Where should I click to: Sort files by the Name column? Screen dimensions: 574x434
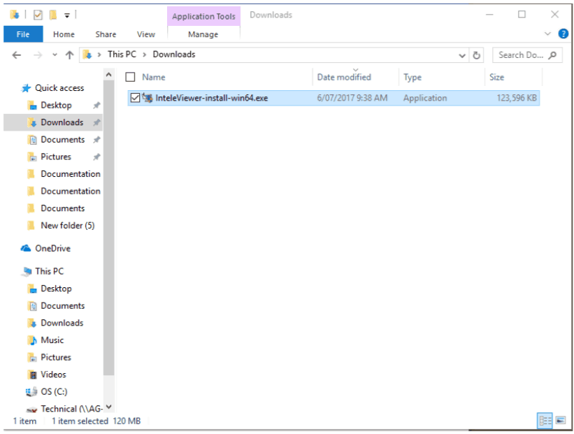pos(154,77)
